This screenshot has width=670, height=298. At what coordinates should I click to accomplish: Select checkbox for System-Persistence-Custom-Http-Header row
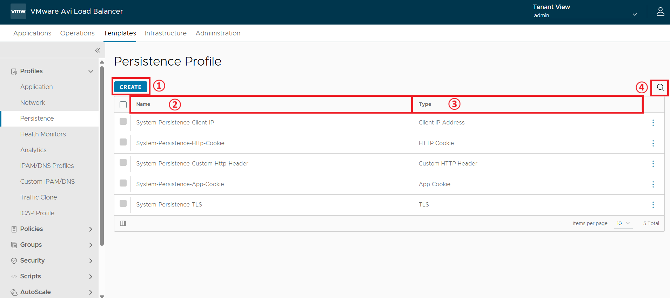pyautogui.click(x=123, y=162)
